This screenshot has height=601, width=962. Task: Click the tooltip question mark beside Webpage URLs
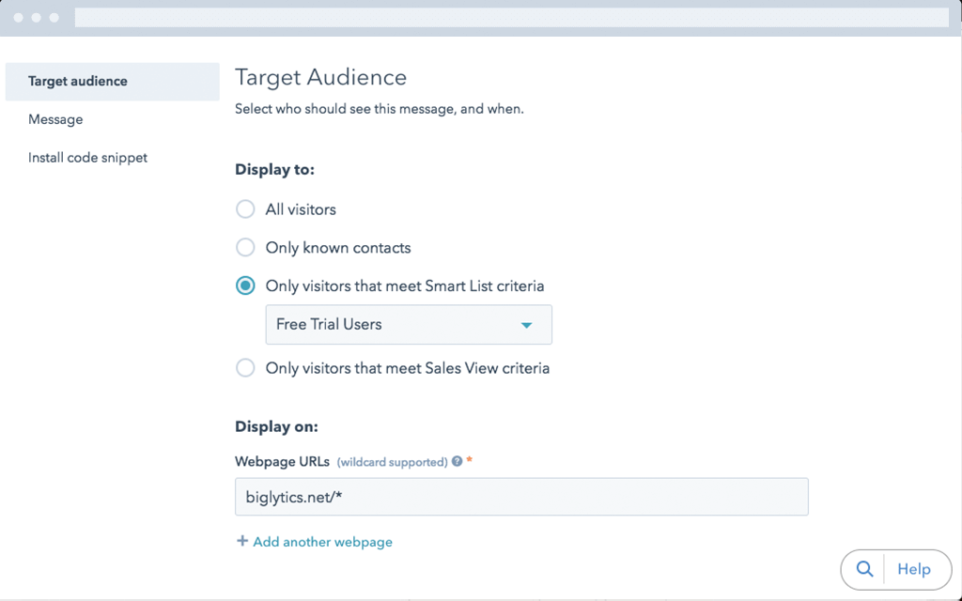click(458, 461)
